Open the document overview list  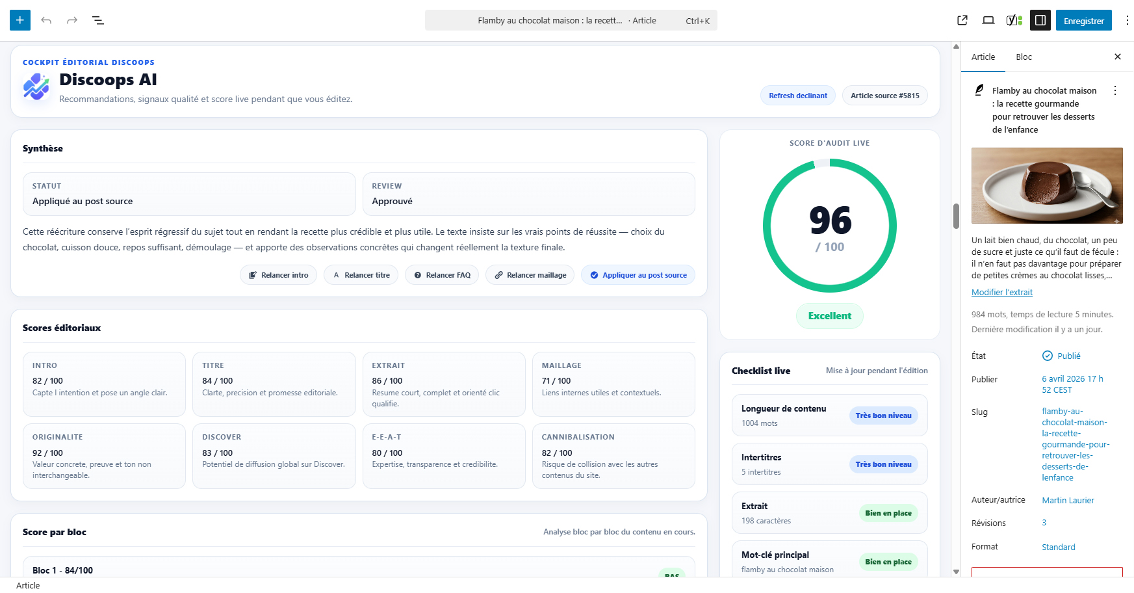98,20
